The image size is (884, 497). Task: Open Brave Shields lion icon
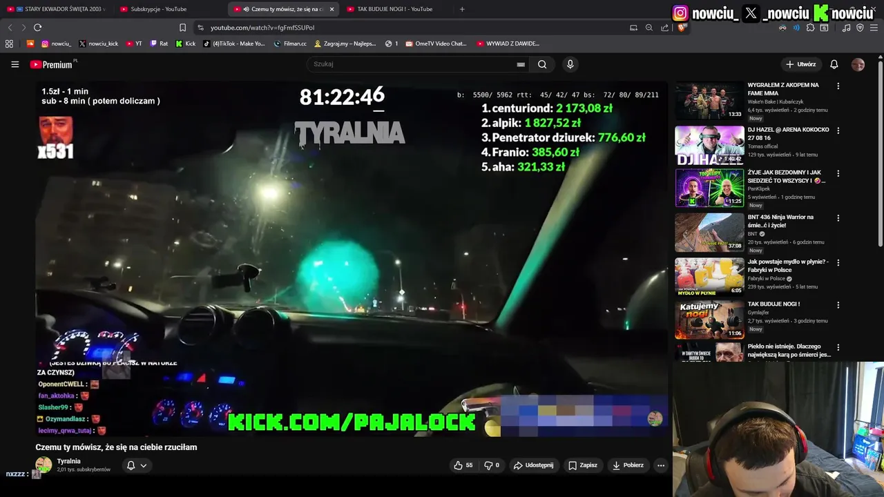(682, 28)
